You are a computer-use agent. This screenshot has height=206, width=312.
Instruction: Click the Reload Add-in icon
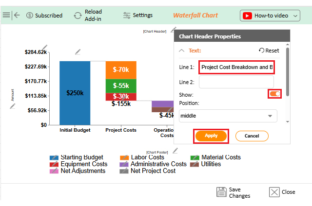click(x=78, y=16)
